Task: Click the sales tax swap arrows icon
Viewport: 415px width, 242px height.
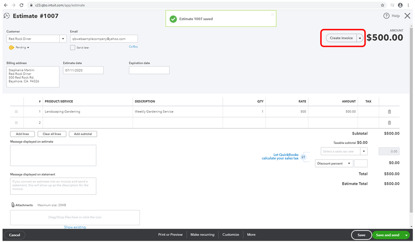Action: pos(303,157)
